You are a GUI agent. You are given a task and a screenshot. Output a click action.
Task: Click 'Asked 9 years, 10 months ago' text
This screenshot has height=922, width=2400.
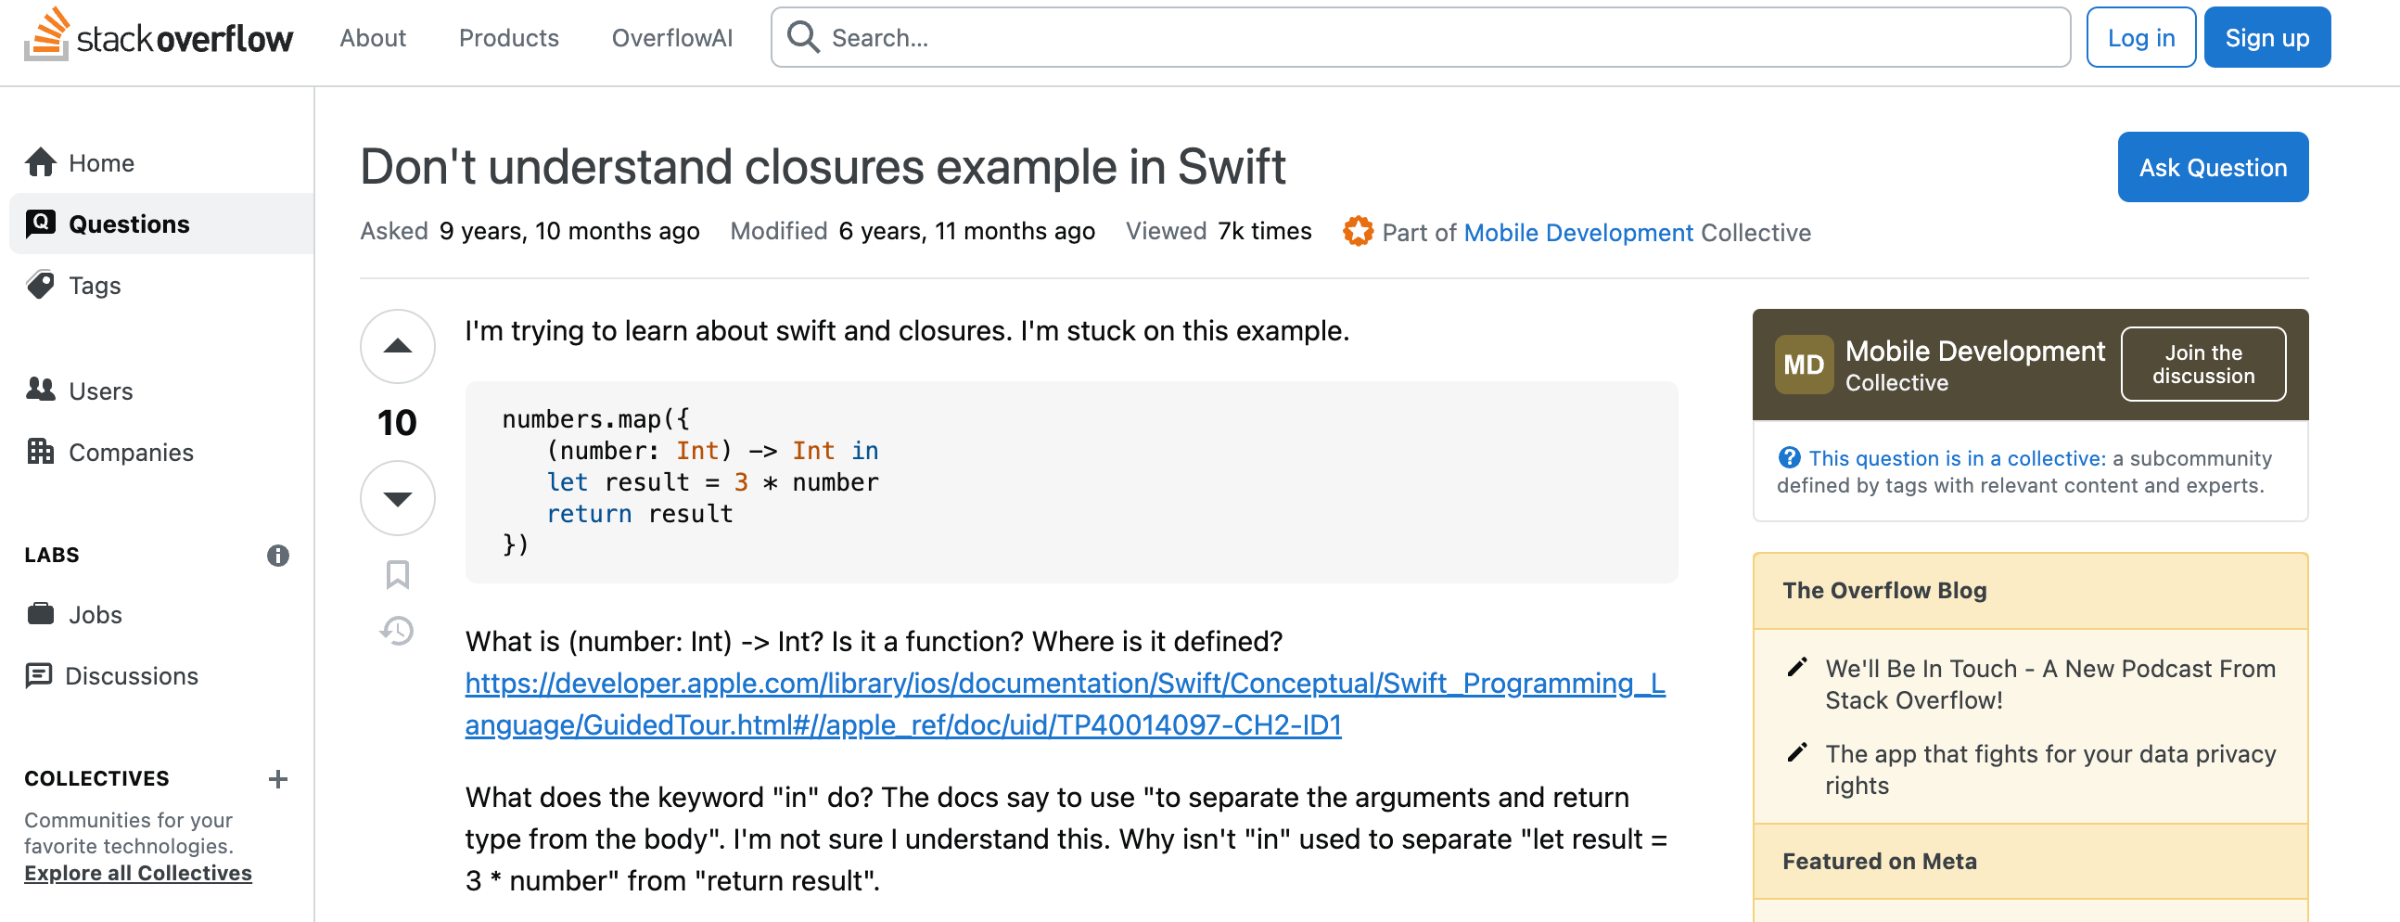[530, 231]
